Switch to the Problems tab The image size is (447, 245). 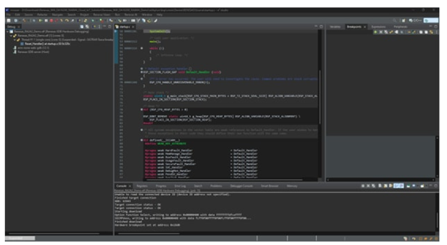[216, 186]
